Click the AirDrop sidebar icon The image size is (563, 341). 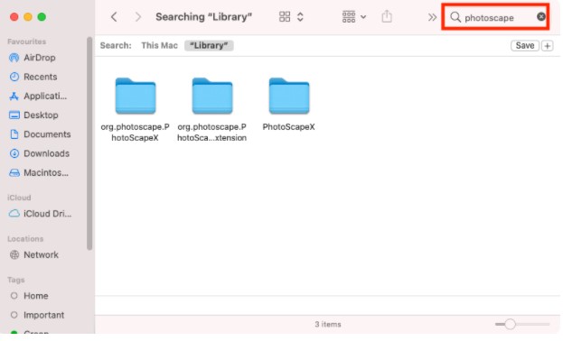click(x=14, y=58)
